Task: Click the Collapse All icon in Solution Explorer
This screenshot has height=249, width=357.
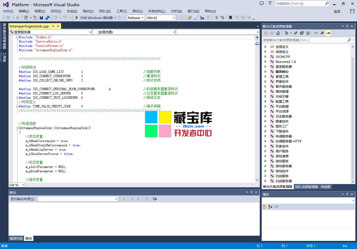Action: [x=302, y=33]
